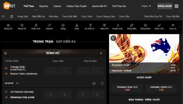
Task: Open the Thể Thao tab
Action: pos(29,6)
